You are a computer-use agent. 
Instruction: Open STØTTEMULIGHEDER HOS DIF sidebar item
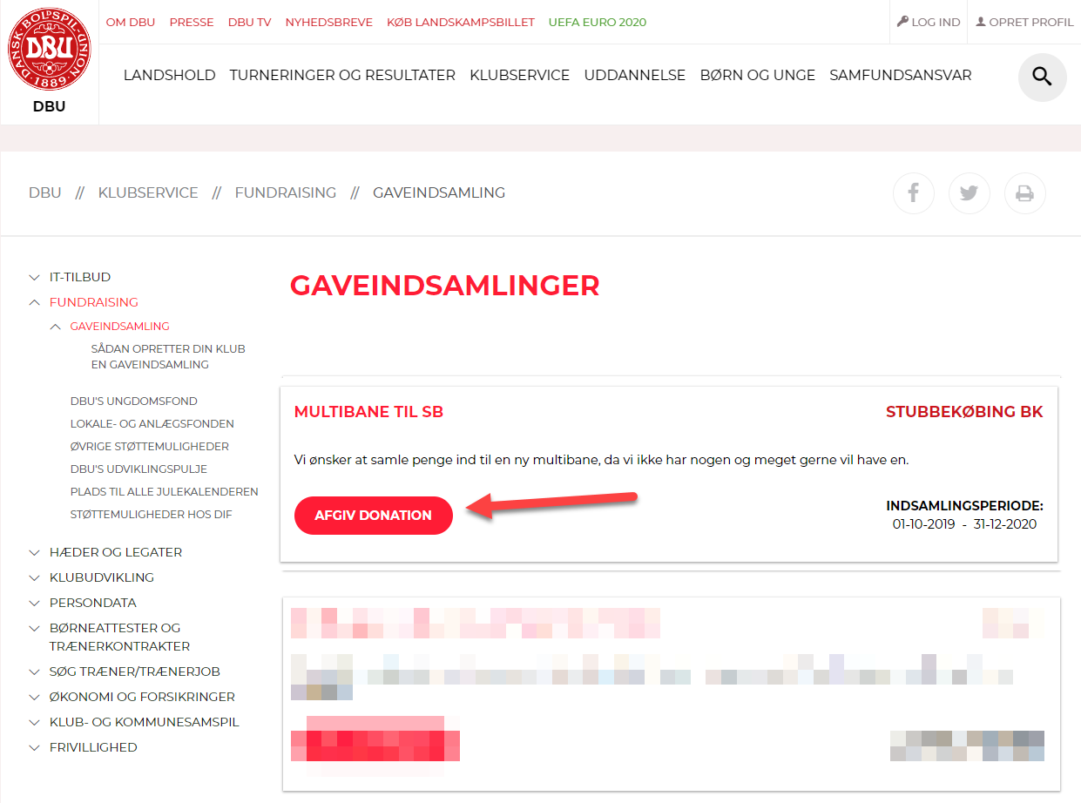(x=152, y=515)
